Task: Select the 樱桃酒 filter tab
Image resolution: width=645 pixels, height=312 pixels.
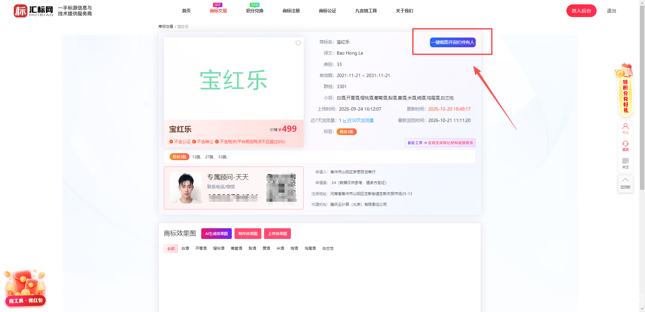Action: pos(219,248)
